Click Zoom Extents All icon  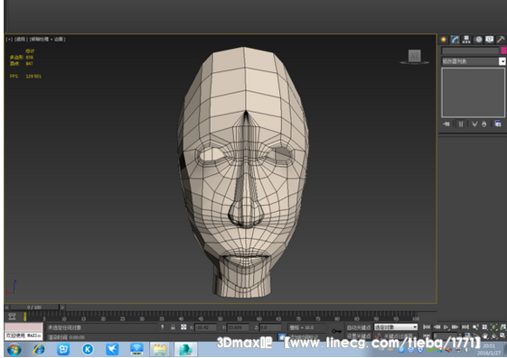[x=502, y=327]
